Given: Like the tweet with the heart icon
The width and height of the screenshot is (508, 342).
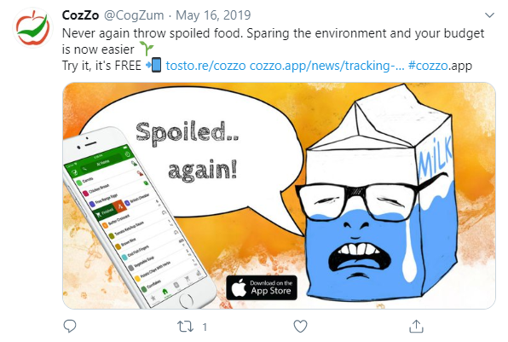Looking at the screenshot, I should click(x=300, y=327).
